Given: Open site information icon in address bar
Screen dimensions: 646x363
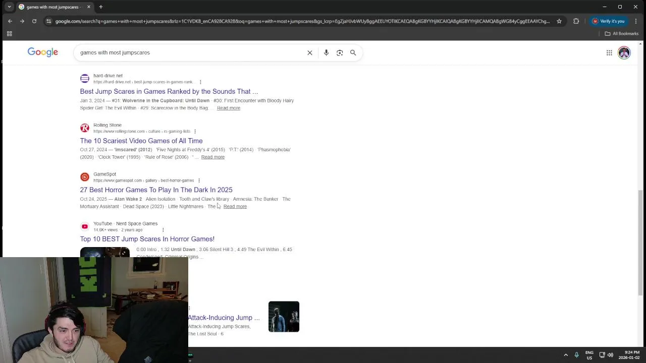Looking at the screenshot, I should click(x=48, y=21).
